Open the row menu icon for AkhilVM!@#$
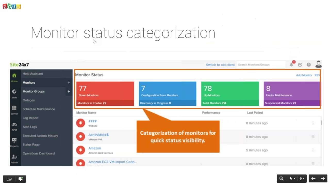Image resolution: width=330 pixels, height=185 pixels. tap(313, 137)
